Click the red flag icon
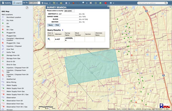The image size is (172, 111). pos(73,3)
